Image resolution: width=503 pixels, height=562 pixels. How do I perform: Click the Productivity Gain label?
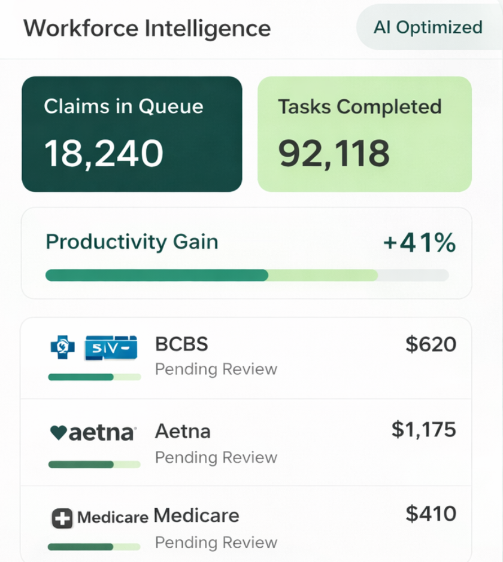(x=132, y=242)
